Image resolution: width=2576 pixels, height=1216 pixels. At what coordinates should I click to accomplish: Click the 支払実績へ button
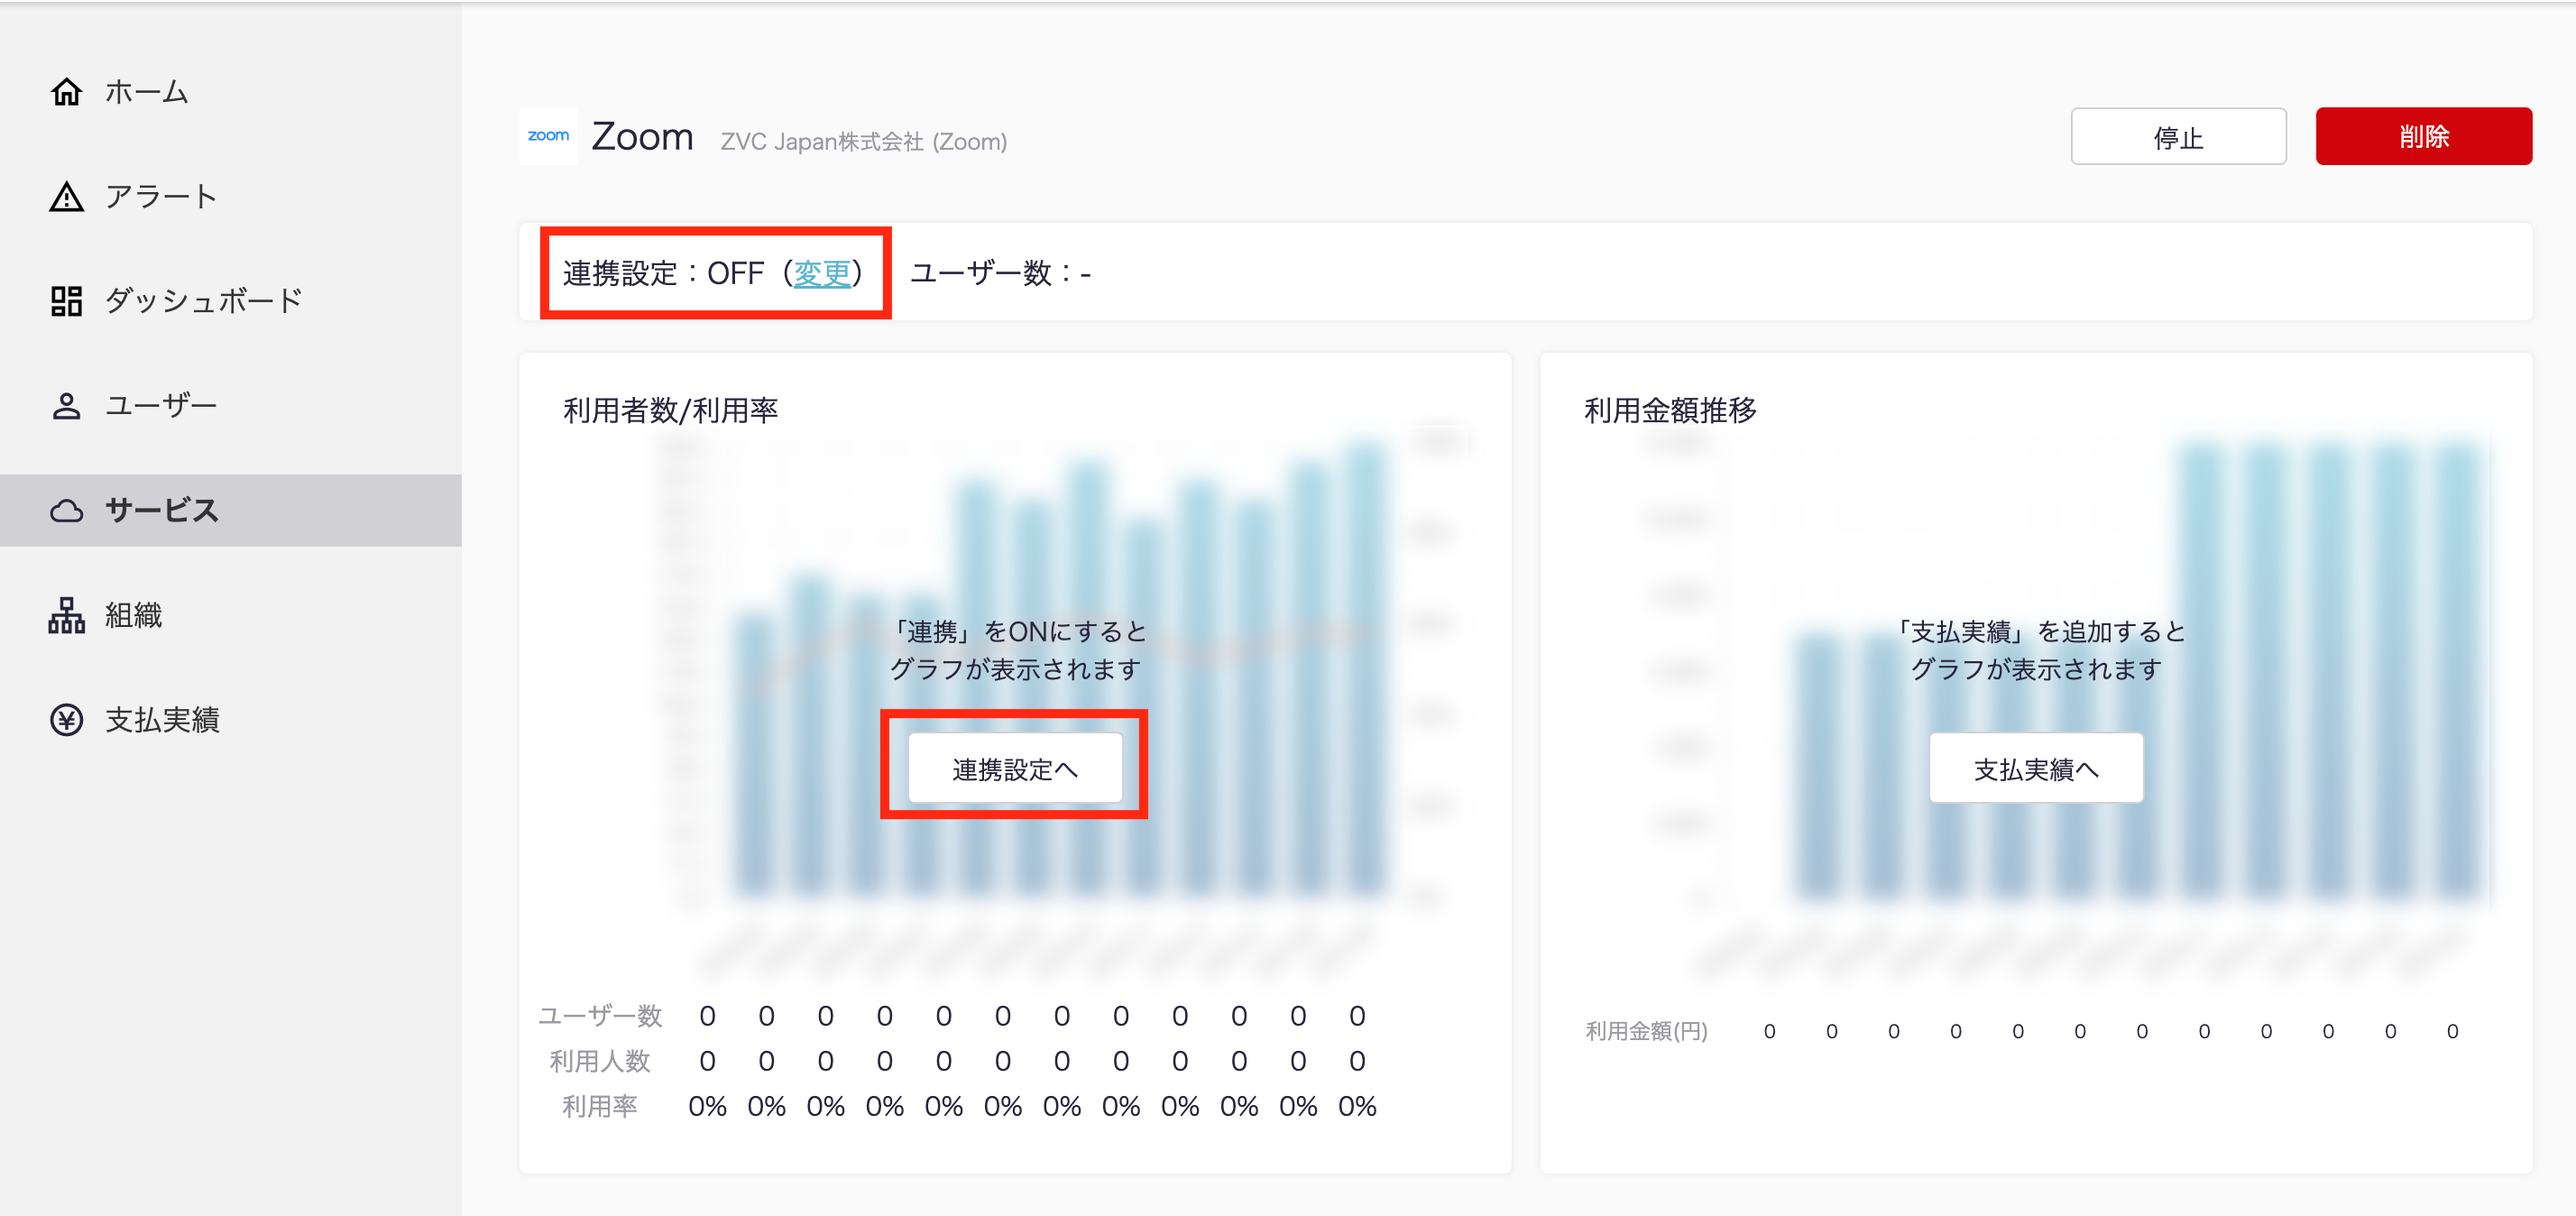2035,768
